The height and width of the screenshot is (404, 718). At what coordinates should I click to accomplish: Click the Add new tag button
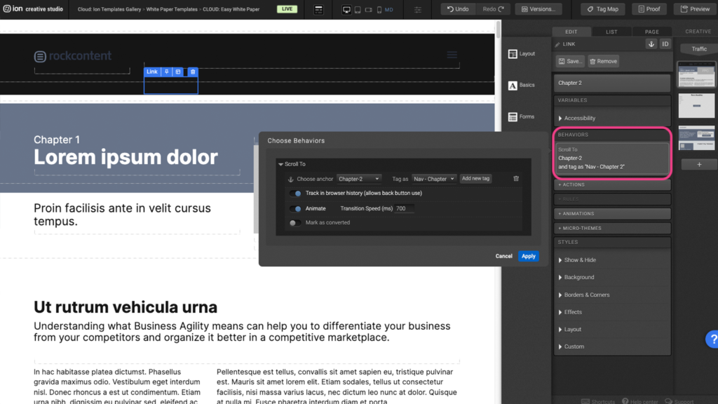pos(475,179)
